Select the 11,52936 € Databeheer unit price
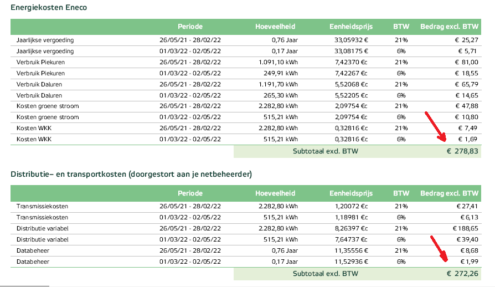Viewport: 495px width, 287px height. tap(353, 262)
